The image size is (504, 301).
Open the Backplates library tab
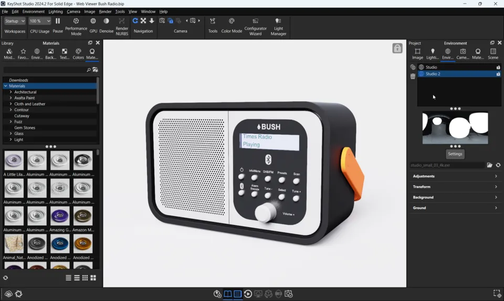tap(51, 53)
